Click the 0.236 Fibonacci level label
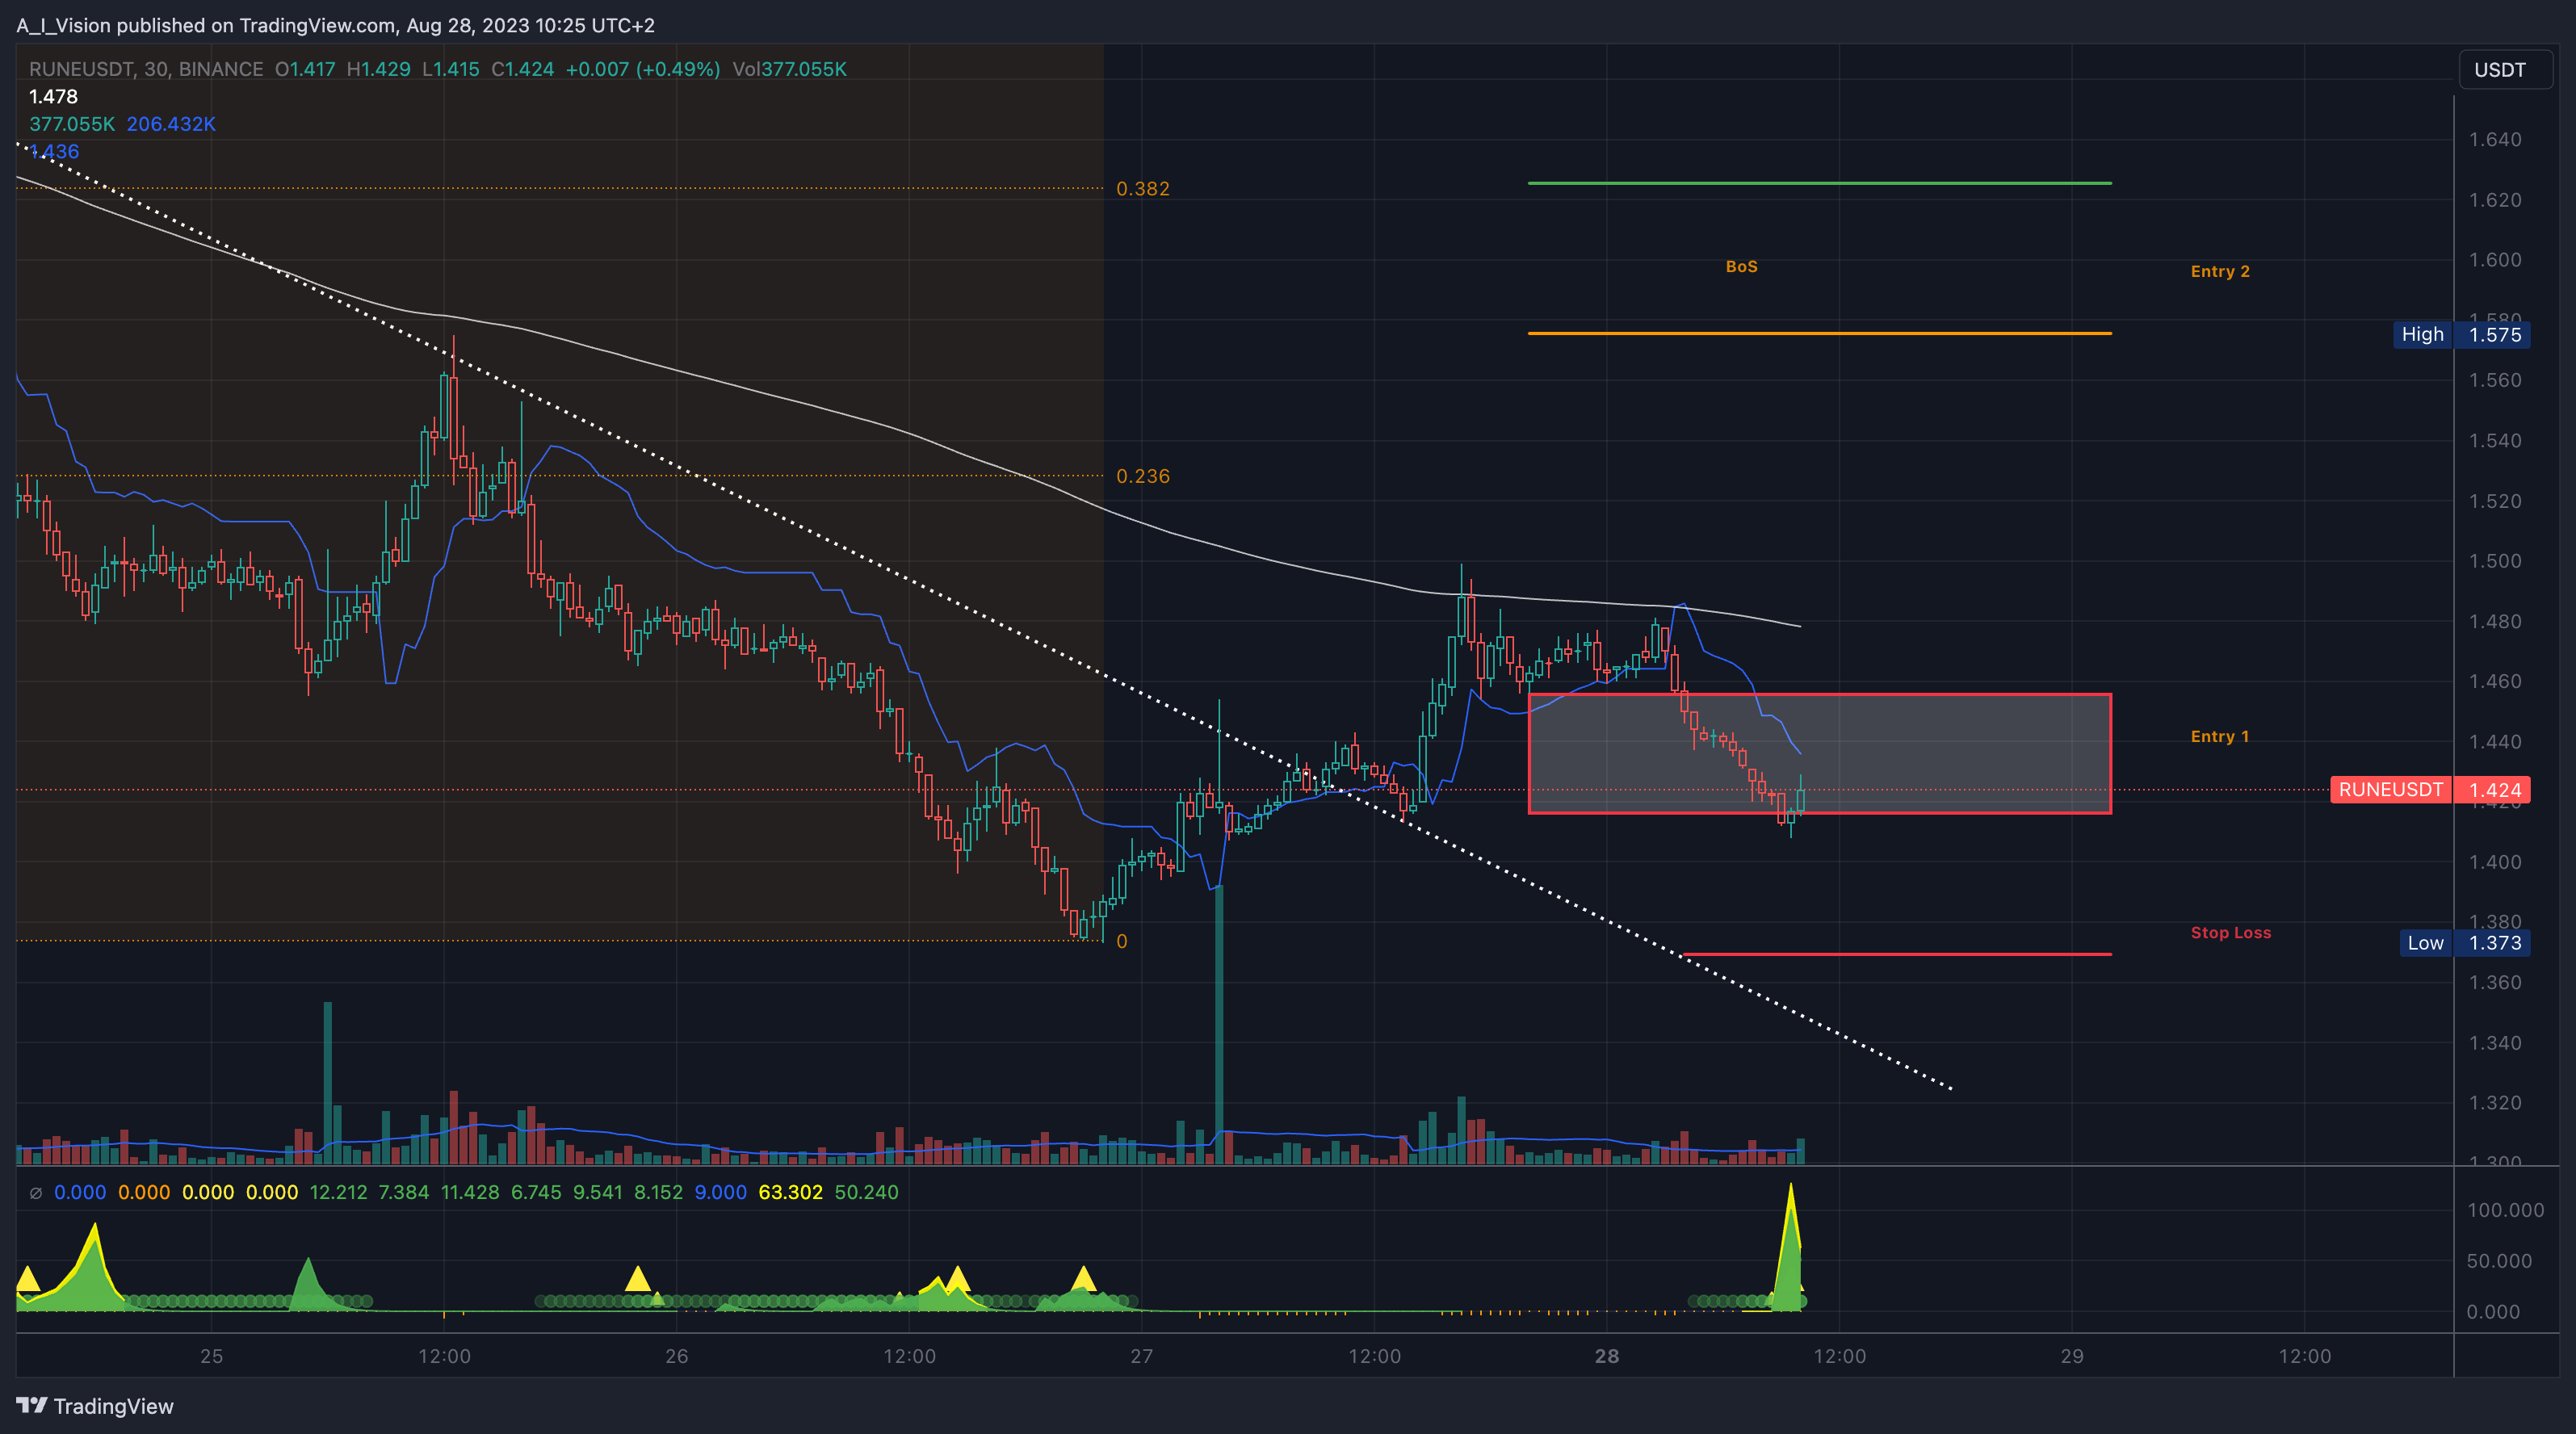This screenshot has width=2576, height=1434. [x=1142, y=476]
